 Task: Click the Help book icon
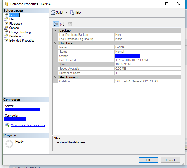click(x=72, y=12)
